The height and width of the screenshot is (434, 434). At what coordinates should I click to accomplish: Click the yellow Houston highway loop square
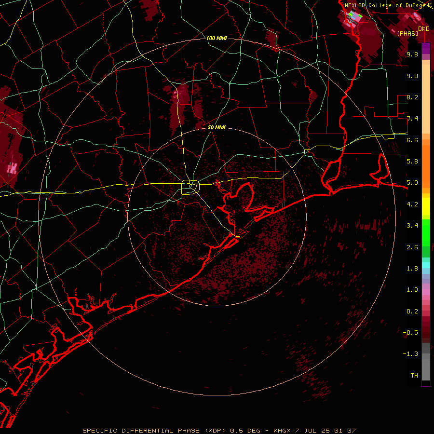(x=190, y=187)
